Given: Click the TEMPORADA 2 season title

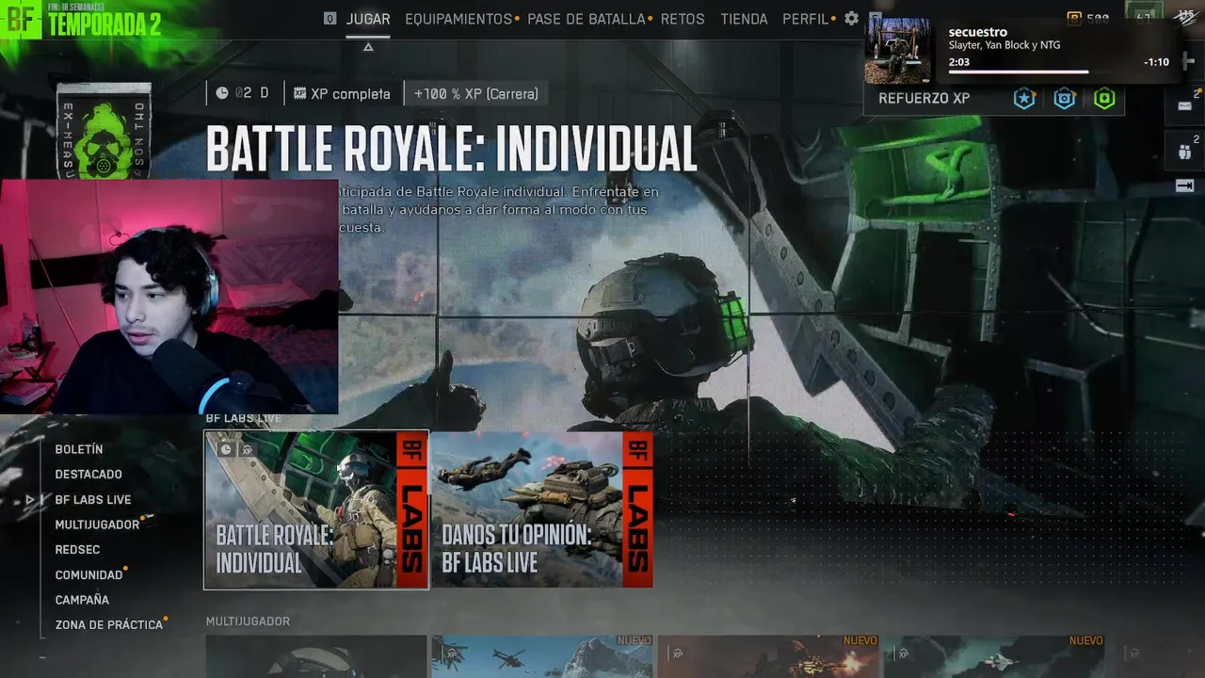Looking at the screenshot, I should point(104,24).
